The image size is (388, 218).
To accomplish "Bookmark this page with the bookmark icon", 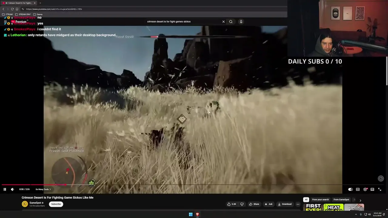I will pos(17,9).
